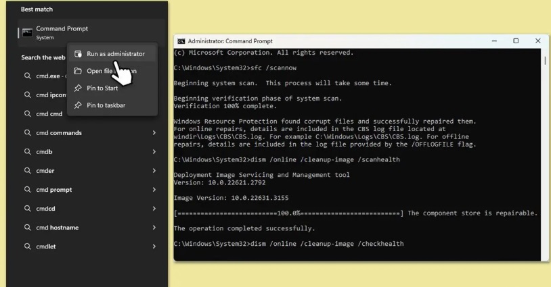Click the Pin to taskbar pin icon

click(78, 105)
